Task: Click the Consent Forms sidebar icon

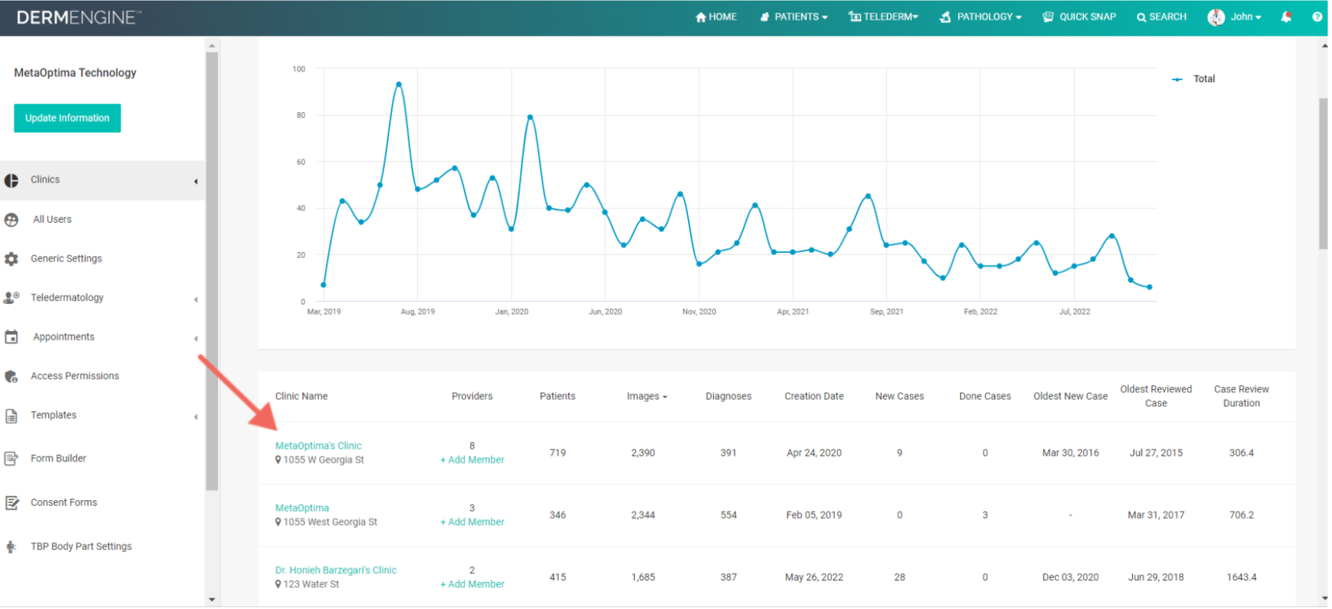Action: [x=12, y=504]
